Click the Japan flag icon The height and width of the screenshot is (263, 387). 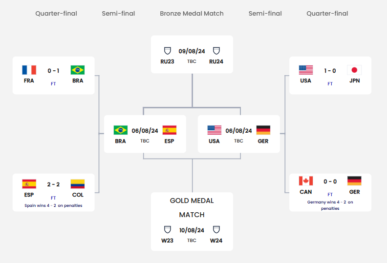click(x=354, y=70)
